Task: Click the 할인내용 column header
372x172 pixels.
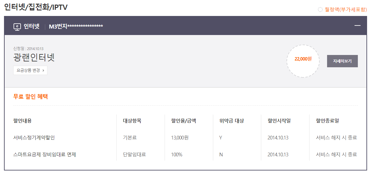Action: tap(22, 121)
